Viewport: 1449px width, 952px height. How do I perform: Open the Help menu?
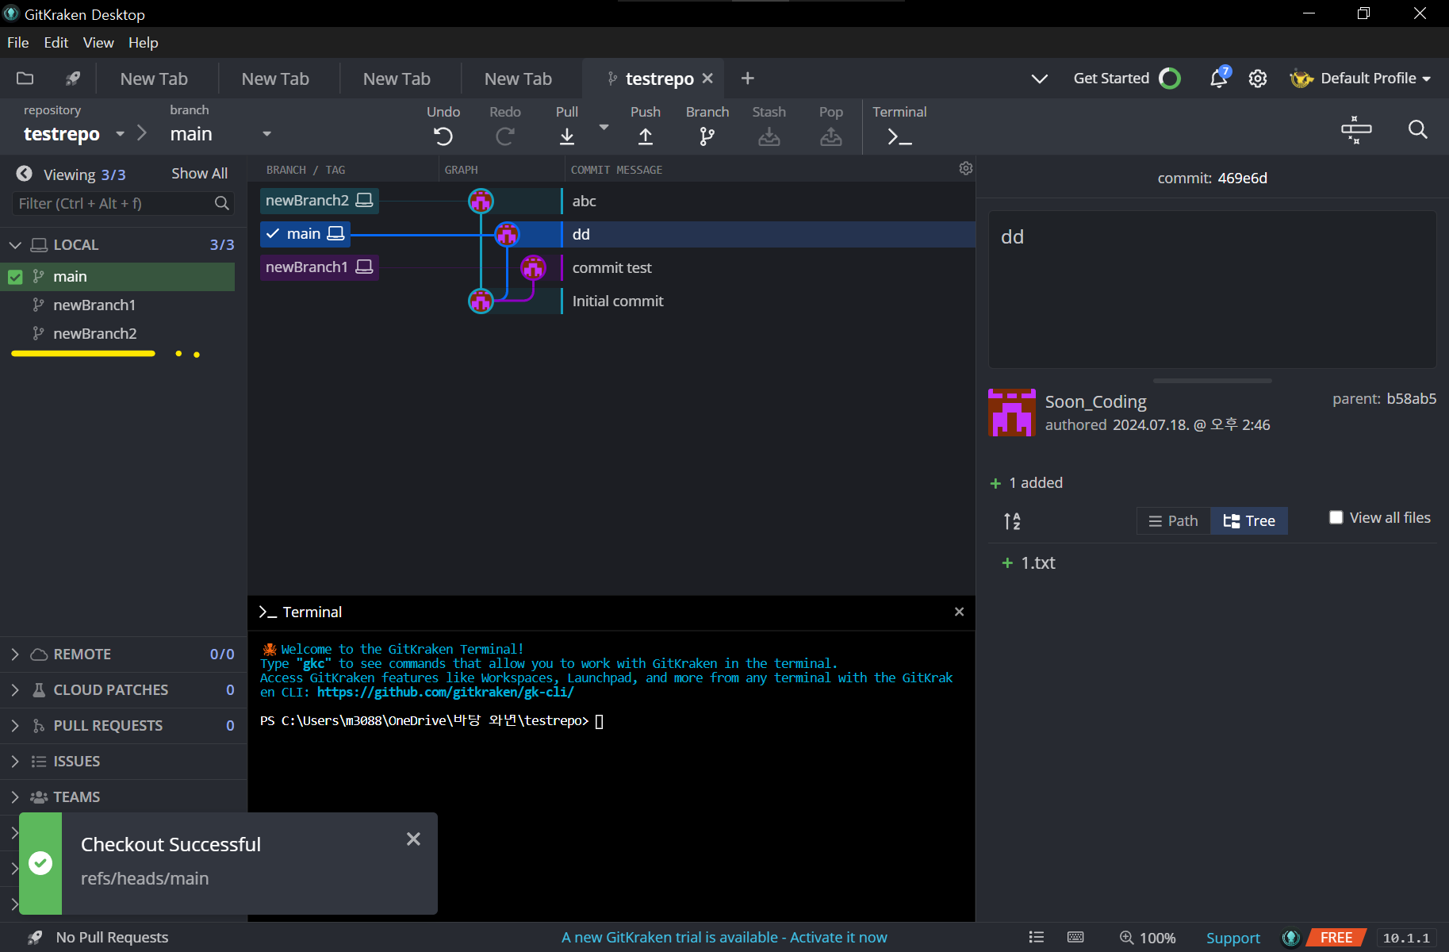(x=144, y=43)
